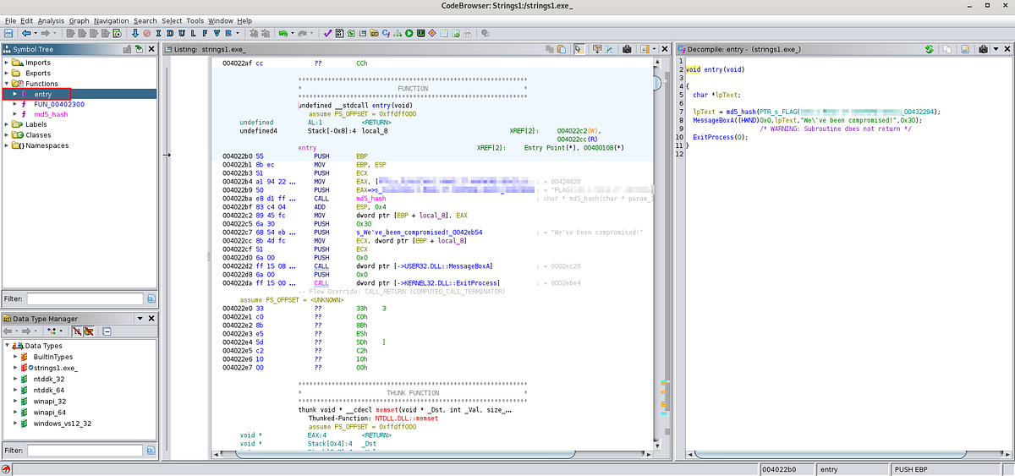Expand the winapi_32 archive
Screen dimensions: 1015x476
click(14, 401)
